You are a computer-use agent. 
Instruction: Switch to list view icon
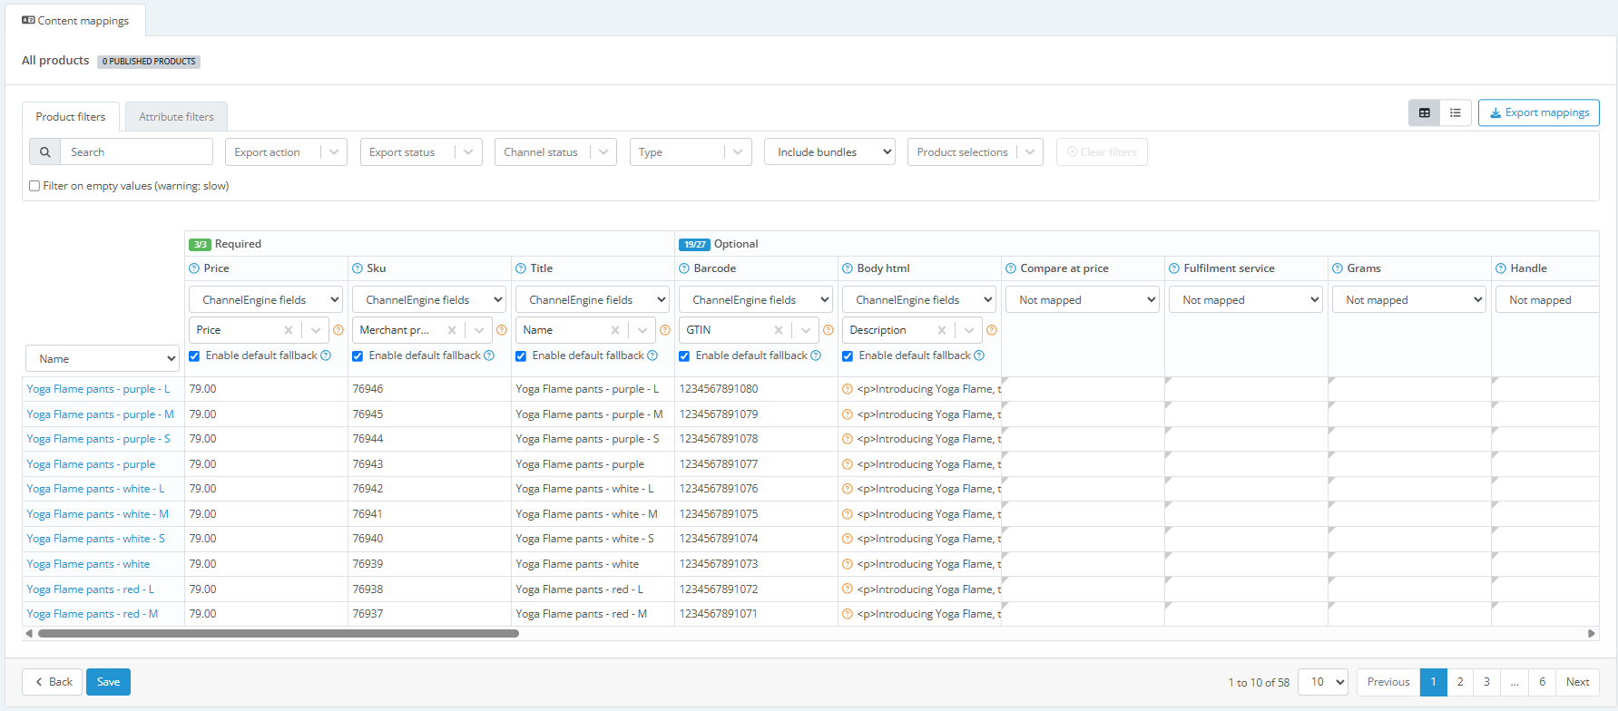[x=1456, y=112]
